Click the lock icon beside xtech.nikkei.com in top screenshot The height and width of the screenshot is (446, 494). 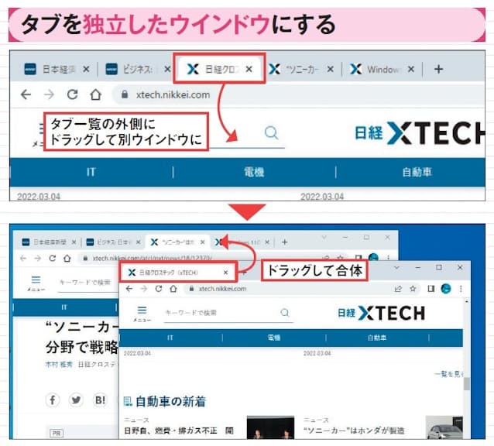125,94
